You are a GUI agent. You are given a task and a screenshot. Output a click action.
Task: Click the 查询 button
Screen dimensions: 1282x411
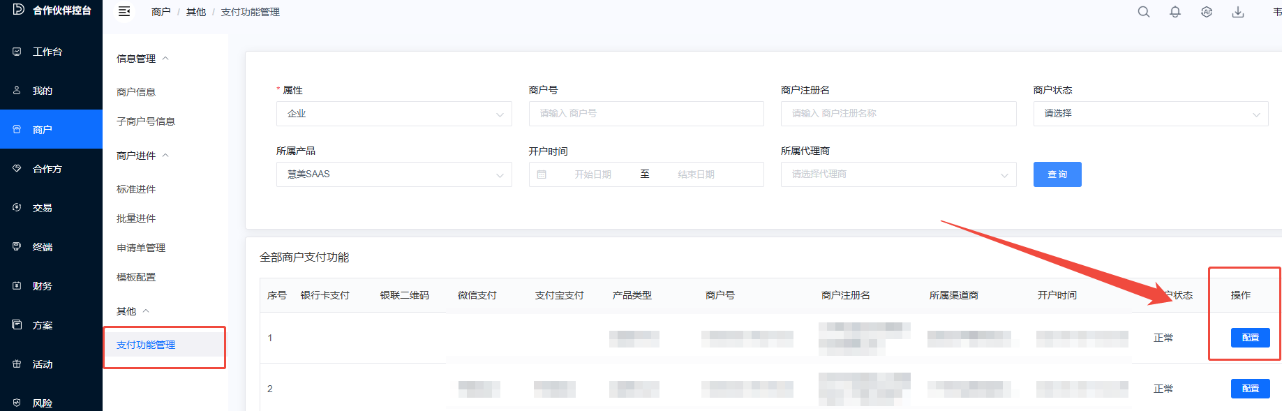click(1057, 174)
